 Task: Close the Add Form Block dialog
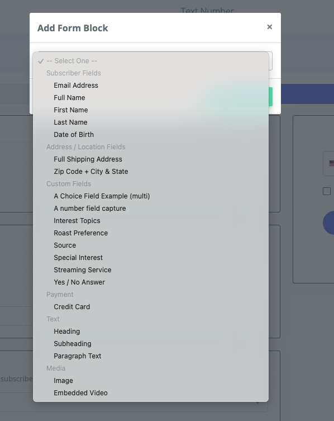coord(270,27)
